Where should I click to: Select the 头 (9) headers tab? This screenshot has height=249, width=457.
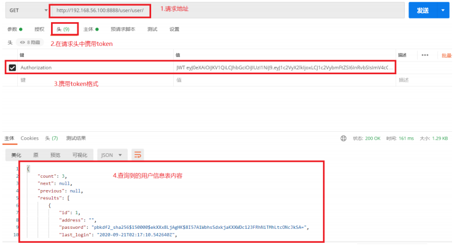pos(63,29)
